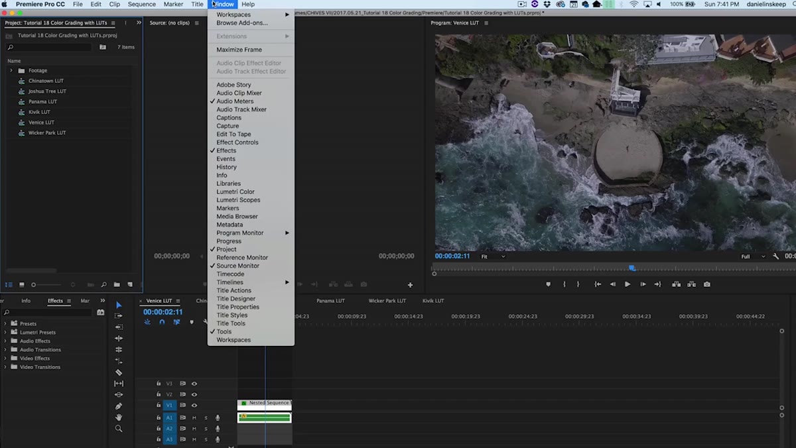Switch to Wicker Park LUT timeline tab
Screen dimensions: 796x448
pyautogui.click(x=387, y=301)
